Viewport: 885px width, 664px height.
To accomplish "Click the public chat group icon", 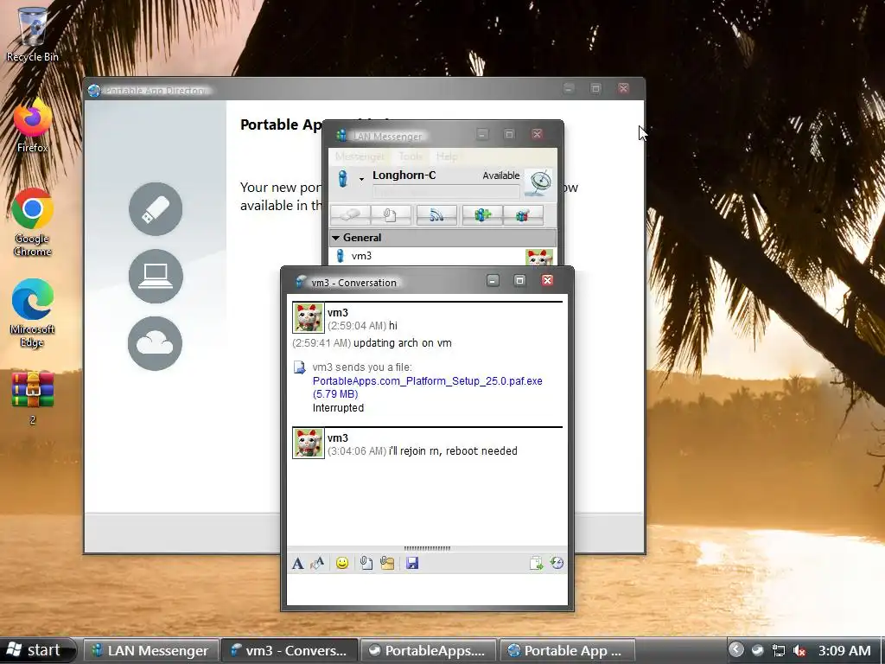I will point(523,214).
